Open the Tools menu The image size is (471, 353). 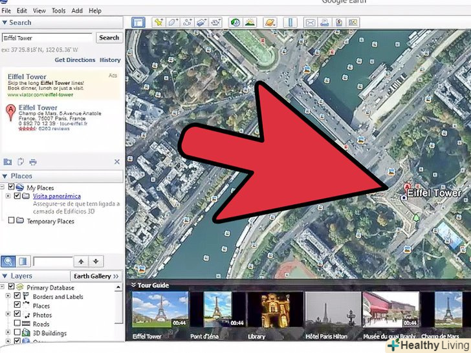click(x=59, y=11)
